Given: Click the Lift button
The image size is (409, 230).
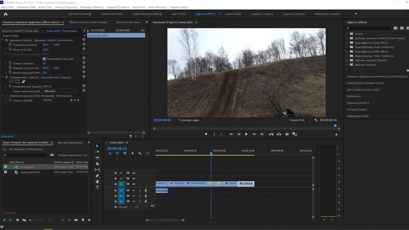Looking at the screenshot, I should pyautogui.click(x=271, y=134).
